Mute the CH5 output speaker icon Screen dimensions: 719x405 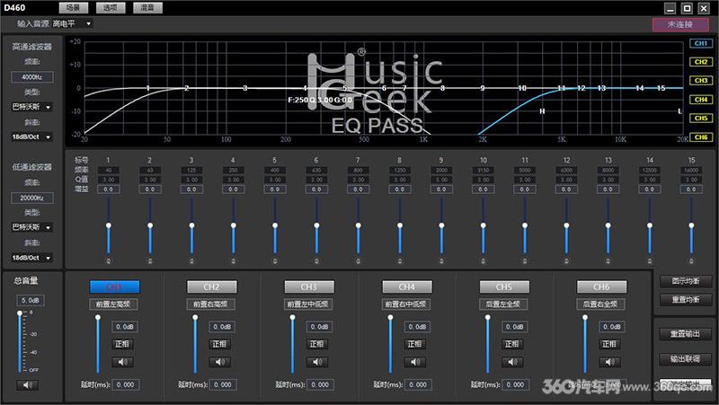(512, 362)
